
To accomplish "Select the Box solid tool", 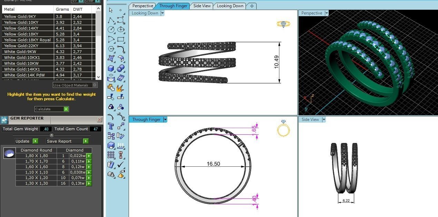I will tap(111, 68).
